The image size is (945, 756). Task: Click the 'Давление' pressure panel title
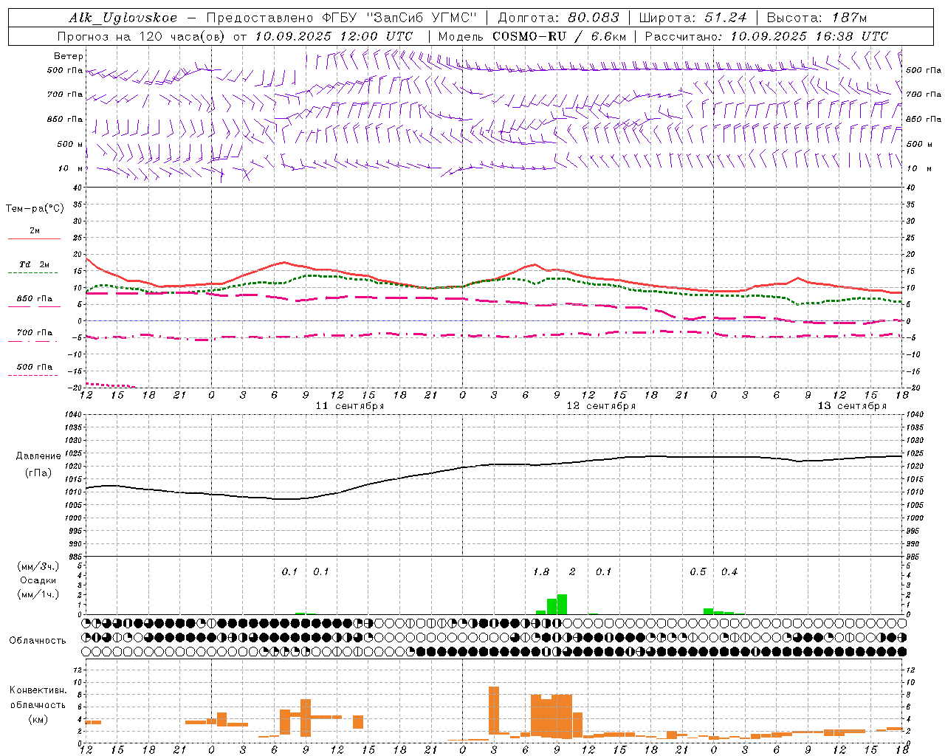click(38, 456)
